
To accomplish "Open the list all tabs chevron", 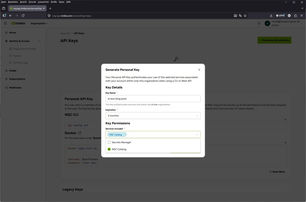I will pyautogui.click(x=302, y=8).
